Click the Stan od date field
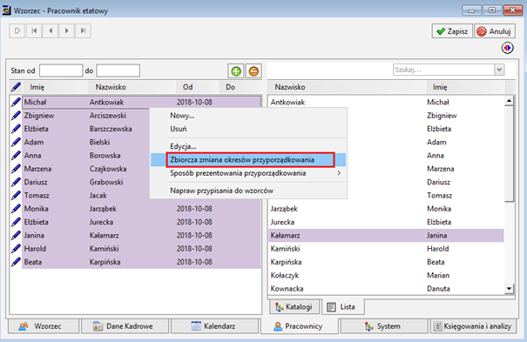Image resolution: width=527 pixels, height=342 pixels. pyautogui.click(x=61, y=70)
